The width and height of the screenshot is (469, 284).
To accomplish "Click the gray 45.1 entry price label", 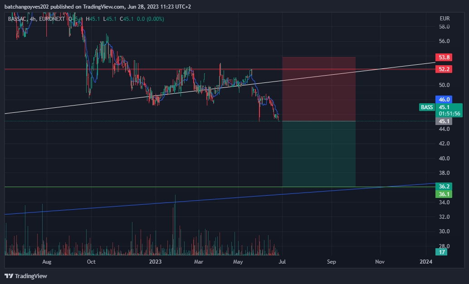I will 444,121.
